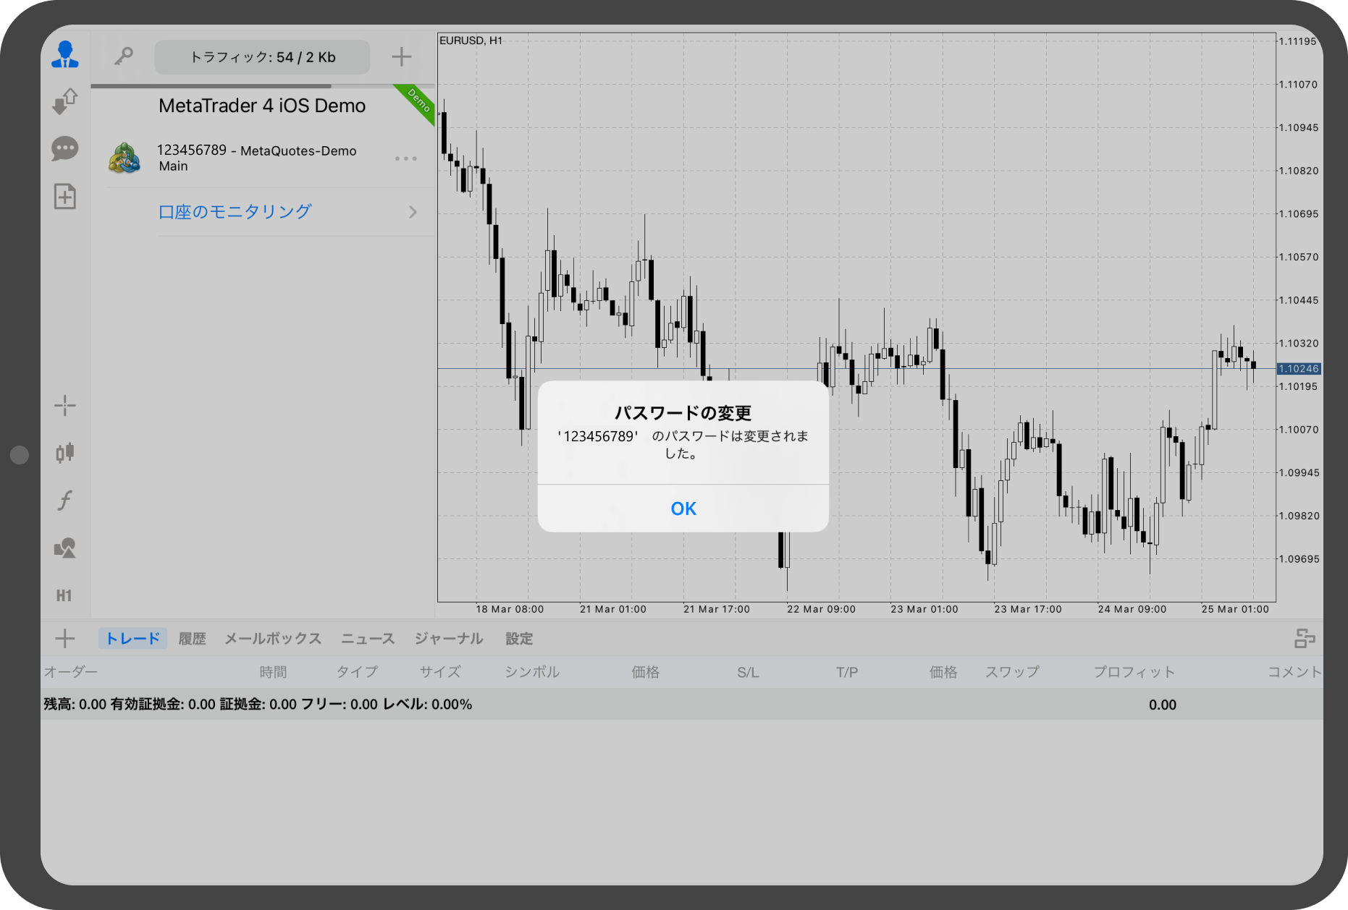1348x910 pixels.
Task: Open the candlestick chart type icon
Action: [x=65, y=453]
